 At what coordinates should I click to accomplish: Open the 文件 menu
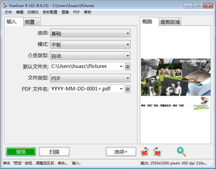[x=8, y=12]
